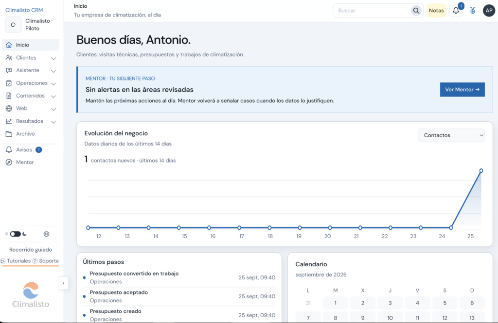This screenshot has height=323, width=498.
Task: Click the Operaciones clipboard icon
Action: 9,83
